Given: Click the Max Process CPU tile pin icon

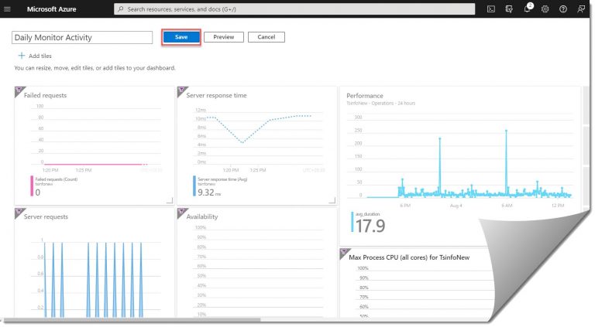Looking at the screenshot, I should pos(344,253).
